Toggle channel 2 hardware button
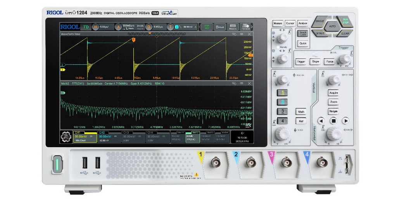Viewport: 397px width, 202px height. click(x=282, y=102)
